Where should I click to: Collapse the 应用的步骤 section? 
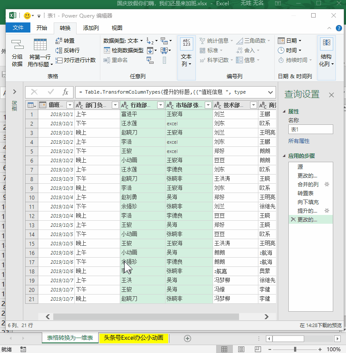284,156
